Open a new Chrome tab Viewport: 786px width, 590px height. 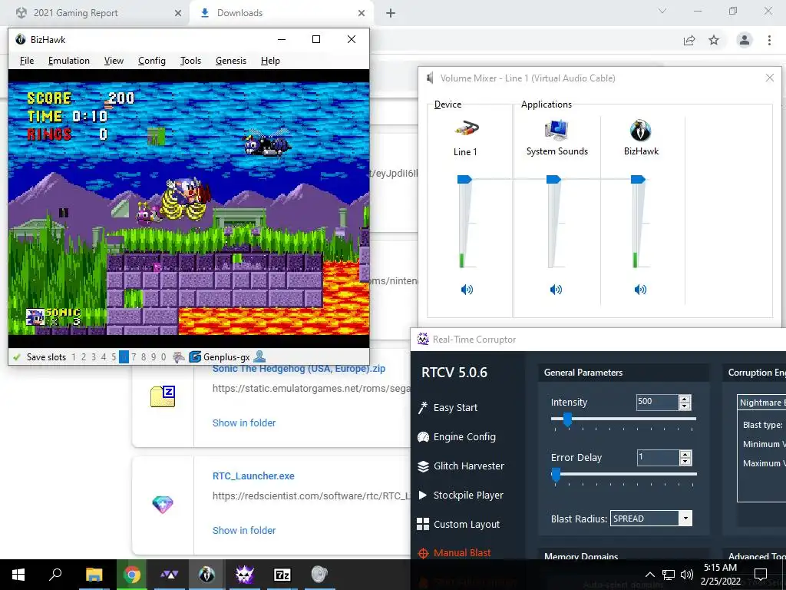coord(391,13)
